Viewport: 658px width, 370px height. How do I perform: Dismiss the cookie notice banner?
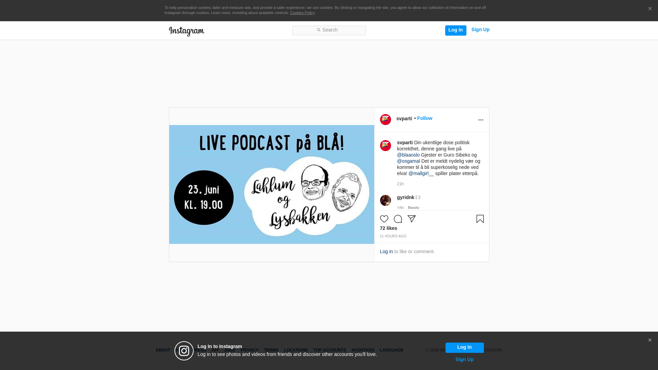coord(650,9)
